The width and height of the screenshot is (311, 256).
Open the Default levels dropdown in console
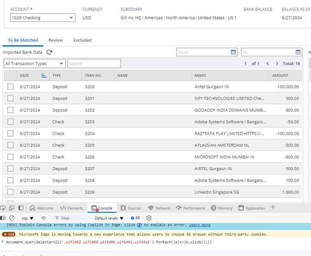pos(109,218)
